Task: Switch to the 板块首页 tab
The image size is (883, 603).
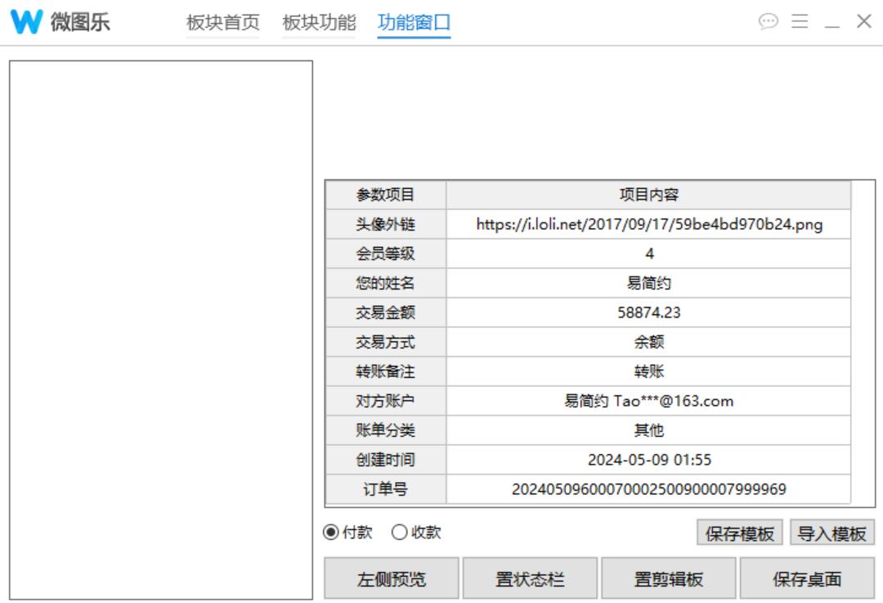Action: 222,23
